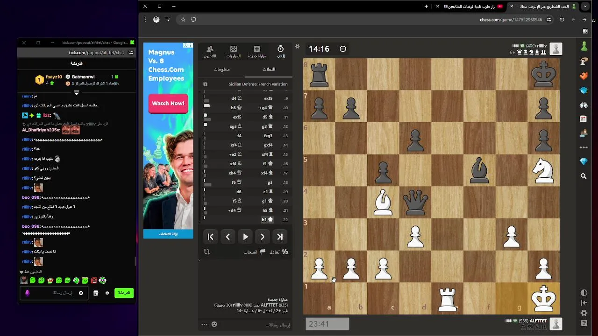Image resolution: width=598 pixels, height=336 pixels.
Task: Select move fxg3 on row 13
Action: (x=268, y=136)
